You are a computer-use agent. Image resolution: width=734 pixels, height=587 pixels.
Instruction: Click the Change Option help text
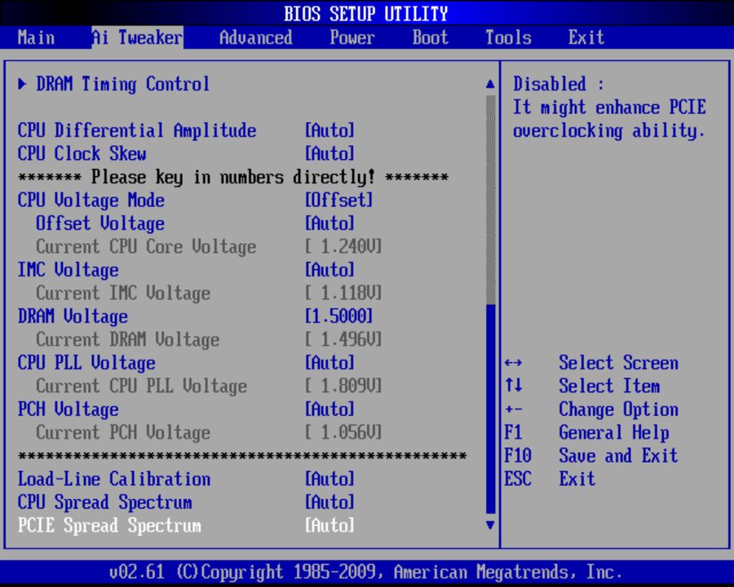[x=618, y=409]
